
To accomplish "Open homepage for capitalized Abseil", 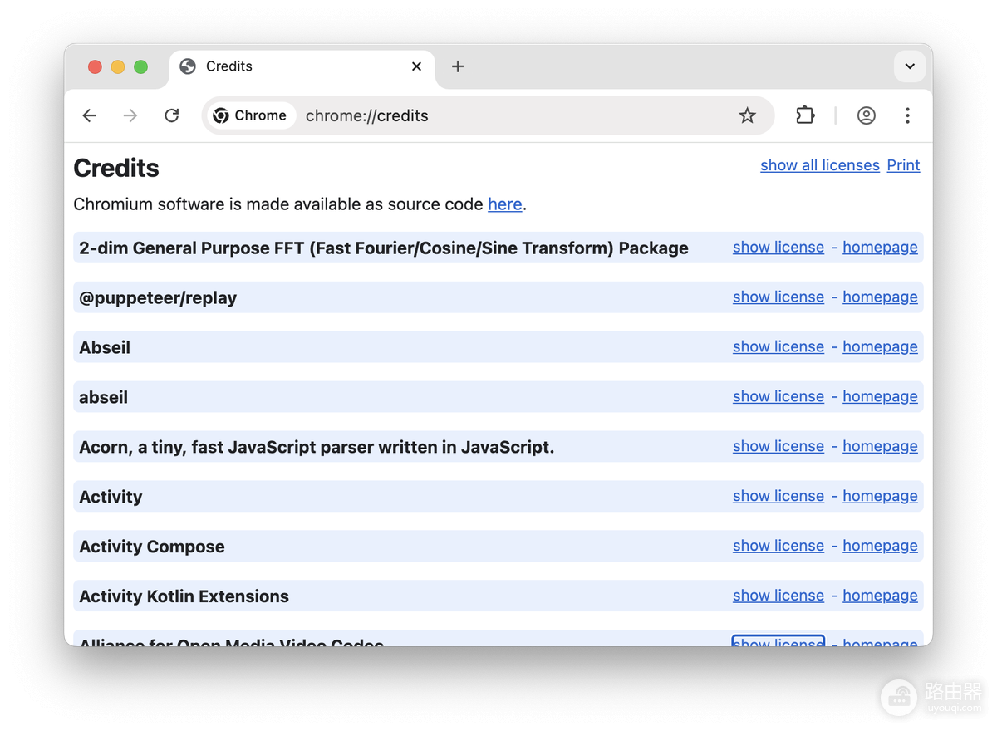I will (880, 347).
